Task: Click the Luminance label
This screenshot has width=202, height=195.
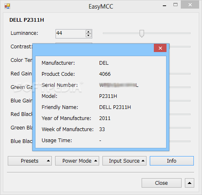Action: click(24, 33)
